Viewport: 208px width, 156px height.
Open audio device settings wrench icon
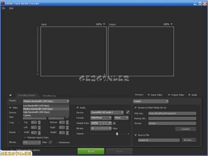pos(128,112)
